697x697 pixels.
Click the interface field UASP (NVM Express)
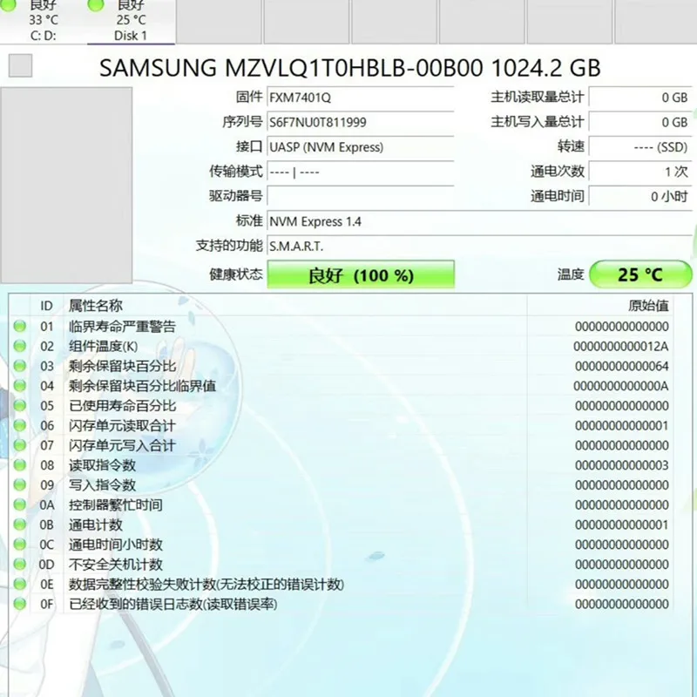360,147
